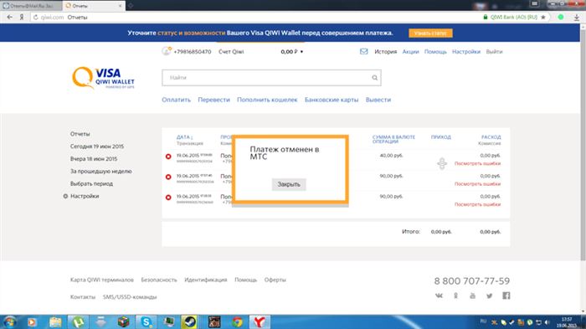Open Идентификация footer link
The image size is (586, 329).
(x=206, y=280)
